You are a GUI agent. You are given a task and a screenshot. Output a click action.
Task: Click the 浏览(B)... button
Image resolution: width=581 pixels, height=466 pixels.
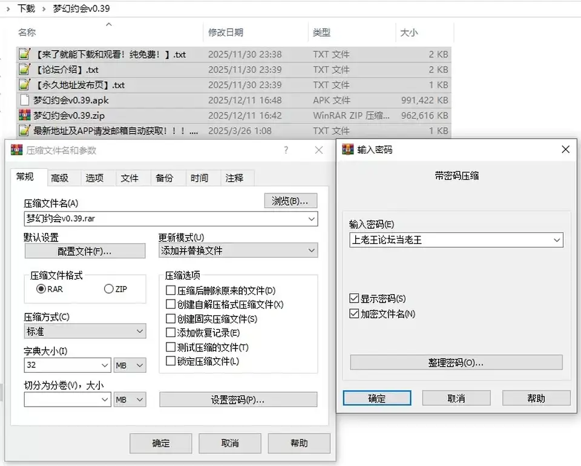[290, 201]
